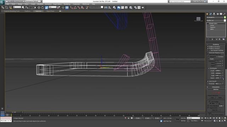This screenshot has height=127, width=227.
Task: Choose the Rectangular Selection Region tool
Action: point(31,7)
